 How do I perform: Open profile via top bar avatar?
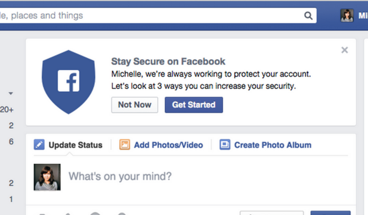[x=347, y=15]
